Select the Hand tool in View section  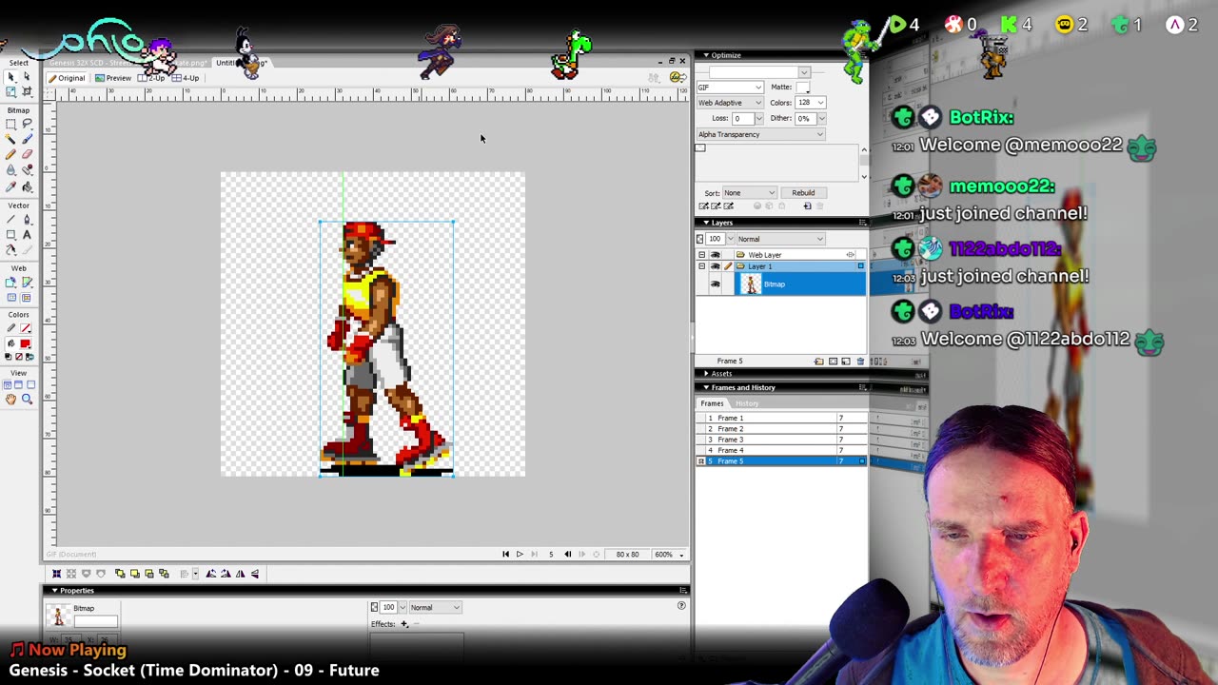10,399
